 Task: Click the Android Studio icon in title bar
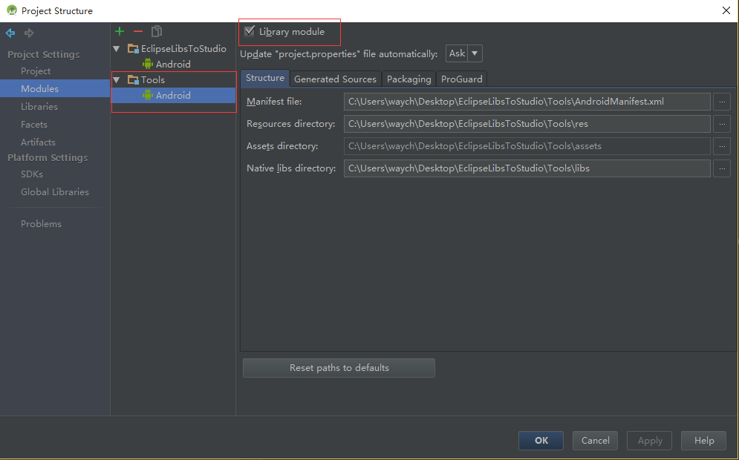(x=12, y=10)
